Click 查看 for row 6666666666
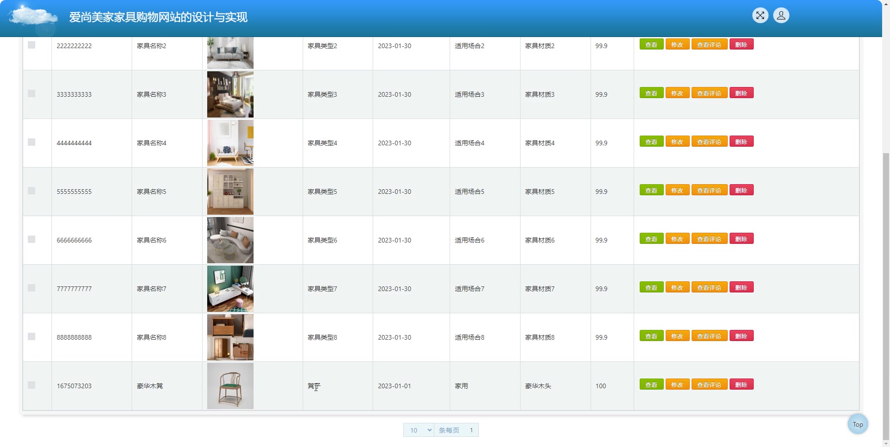The height and width of the screenshot is (447, 890). pos(651,239)
